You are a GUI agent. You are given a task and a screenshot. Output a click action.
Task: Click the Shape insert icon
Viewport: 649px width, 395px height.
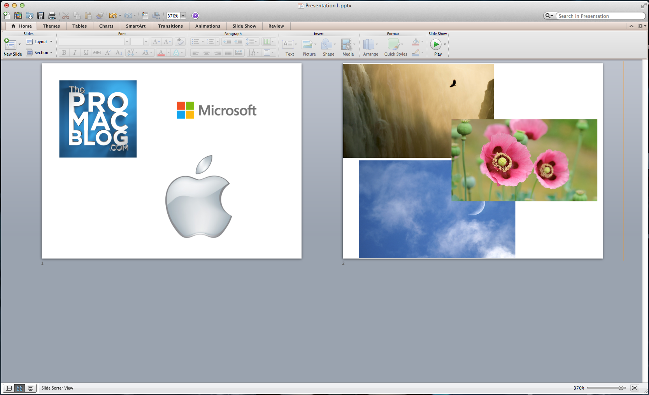[327, 44]
